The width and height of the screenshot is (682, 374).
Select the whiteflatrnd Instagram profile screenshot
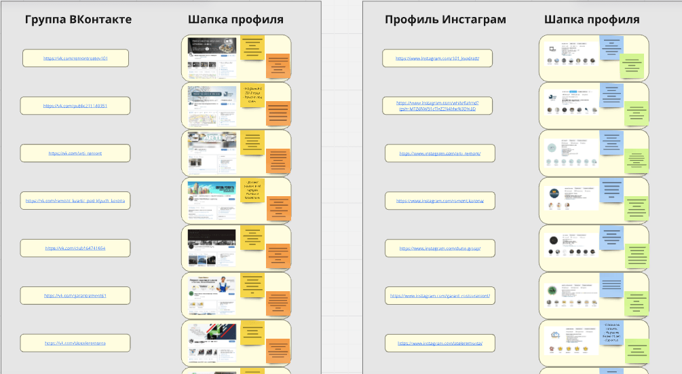click(571, 102)
